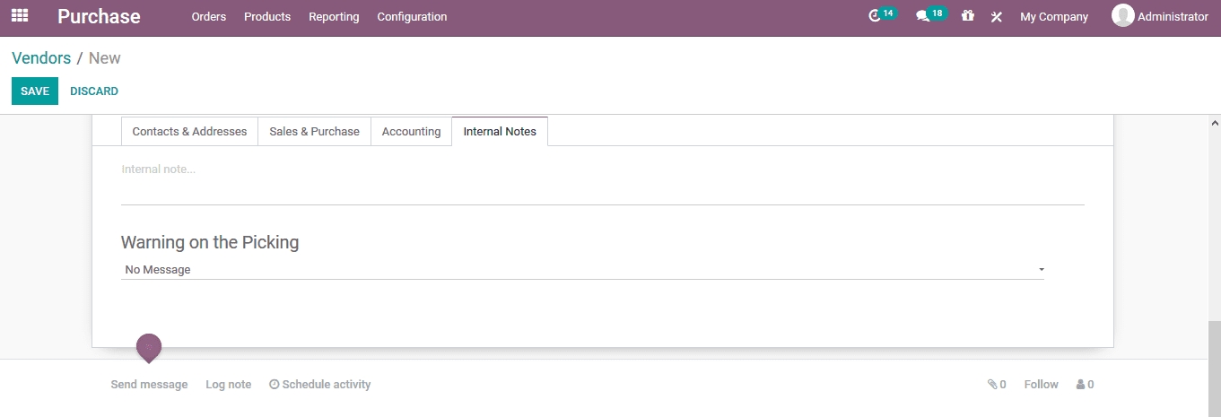Open the activities clock icon with 14 badge
Viewport: 1221px width, 417px height.
(x=876, y=16)
